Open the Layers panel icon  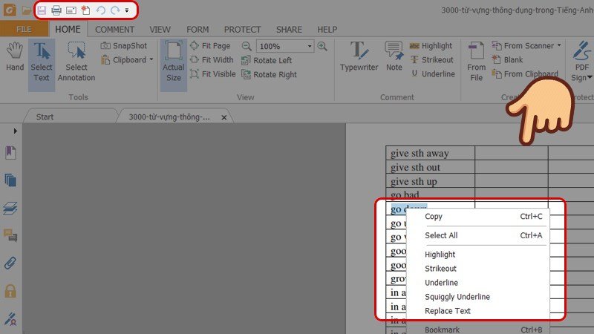coord(10,209)
